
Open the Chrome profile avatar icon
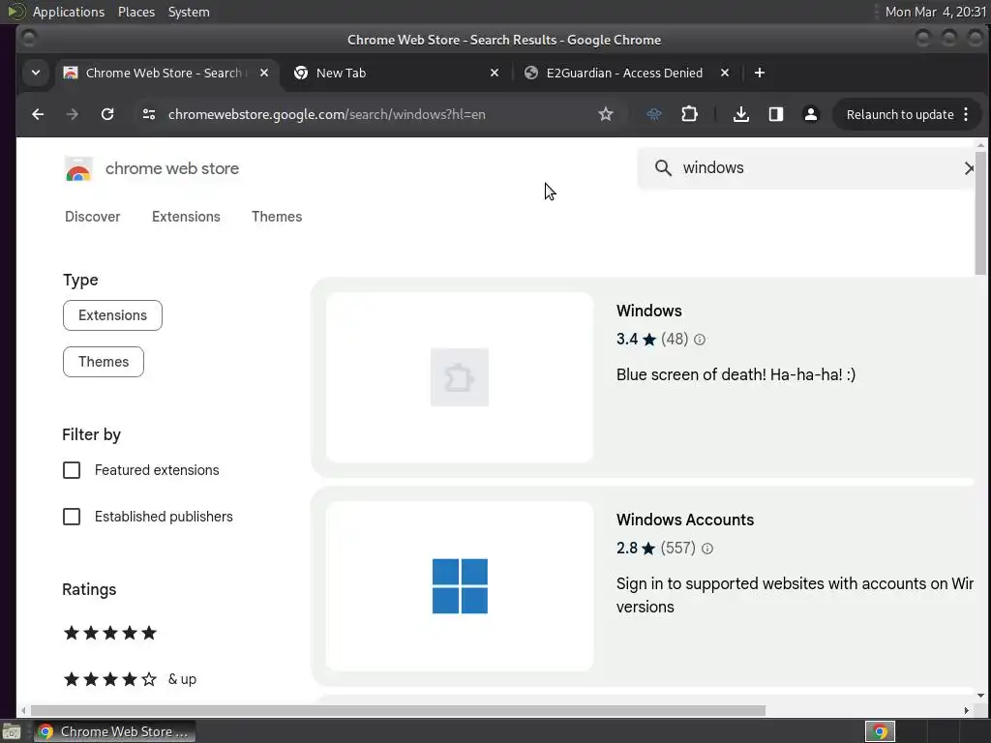click(811, 114)
